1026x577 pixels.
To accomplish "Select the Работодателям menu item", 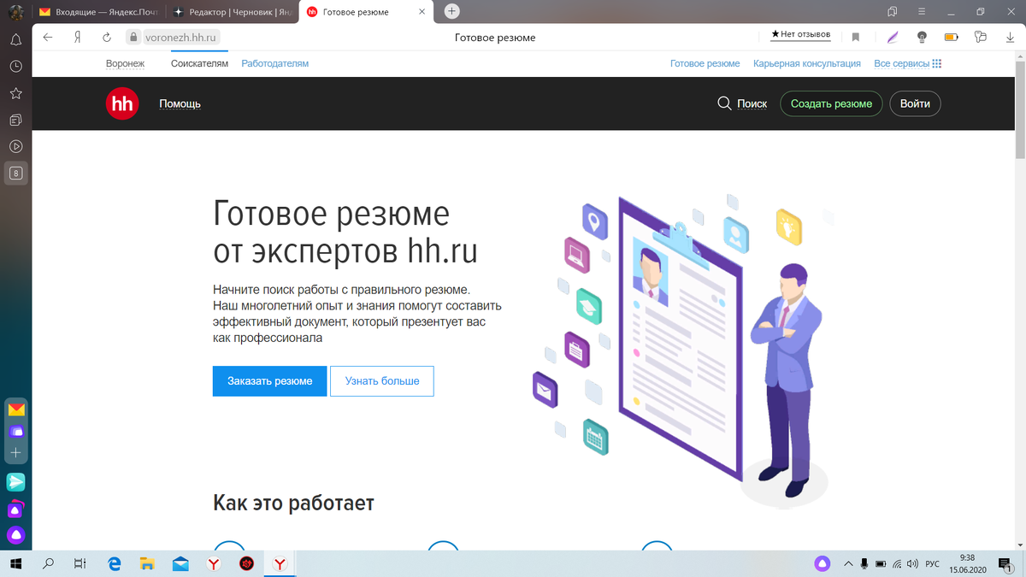I will pos(274,63).
